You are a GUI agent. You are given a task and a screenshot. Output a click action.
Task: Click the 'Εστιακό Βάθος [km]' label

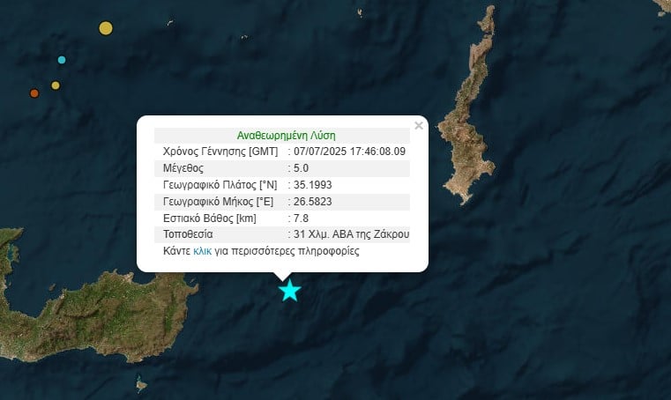pos(210,219)
